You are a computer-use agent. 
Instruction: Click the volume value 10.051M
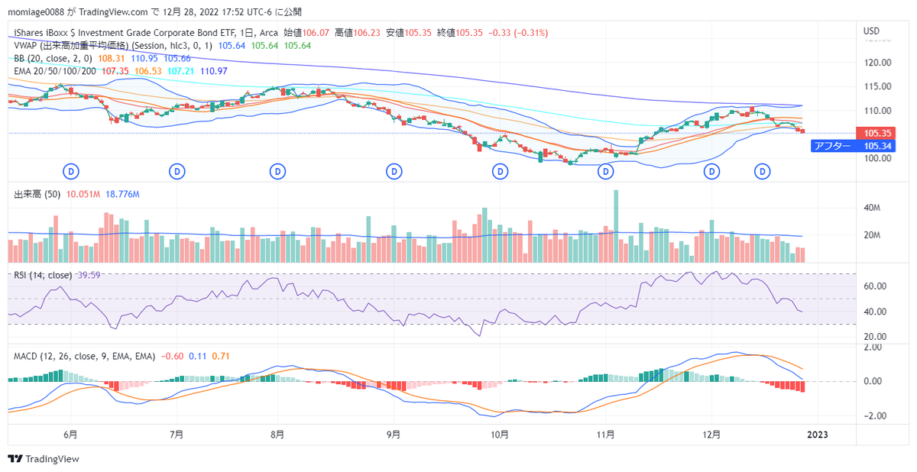84,195
